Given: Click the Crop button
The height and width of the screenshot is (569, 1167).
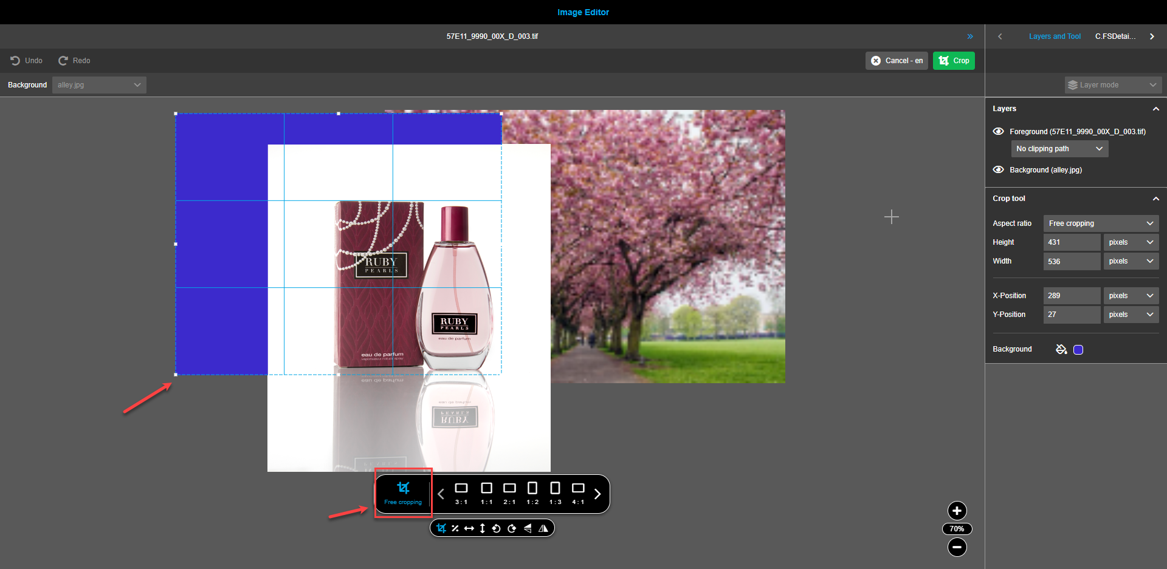Looking at the screenshot, I should (x=954, y=60).
